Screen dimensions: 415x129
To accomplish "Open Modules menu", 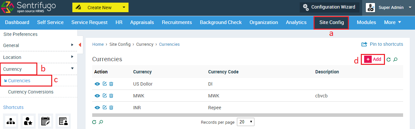I will [x=366, y=22].
